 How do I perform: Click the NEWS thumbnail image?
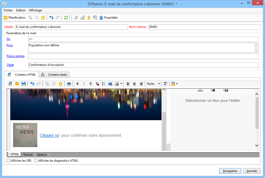pos(25,135)
